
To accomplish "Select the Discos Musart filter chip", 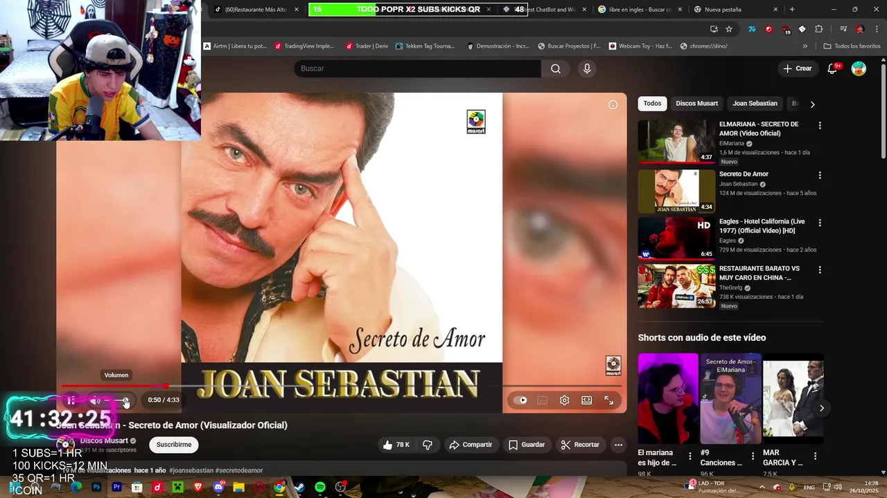I will coord(696,104).
